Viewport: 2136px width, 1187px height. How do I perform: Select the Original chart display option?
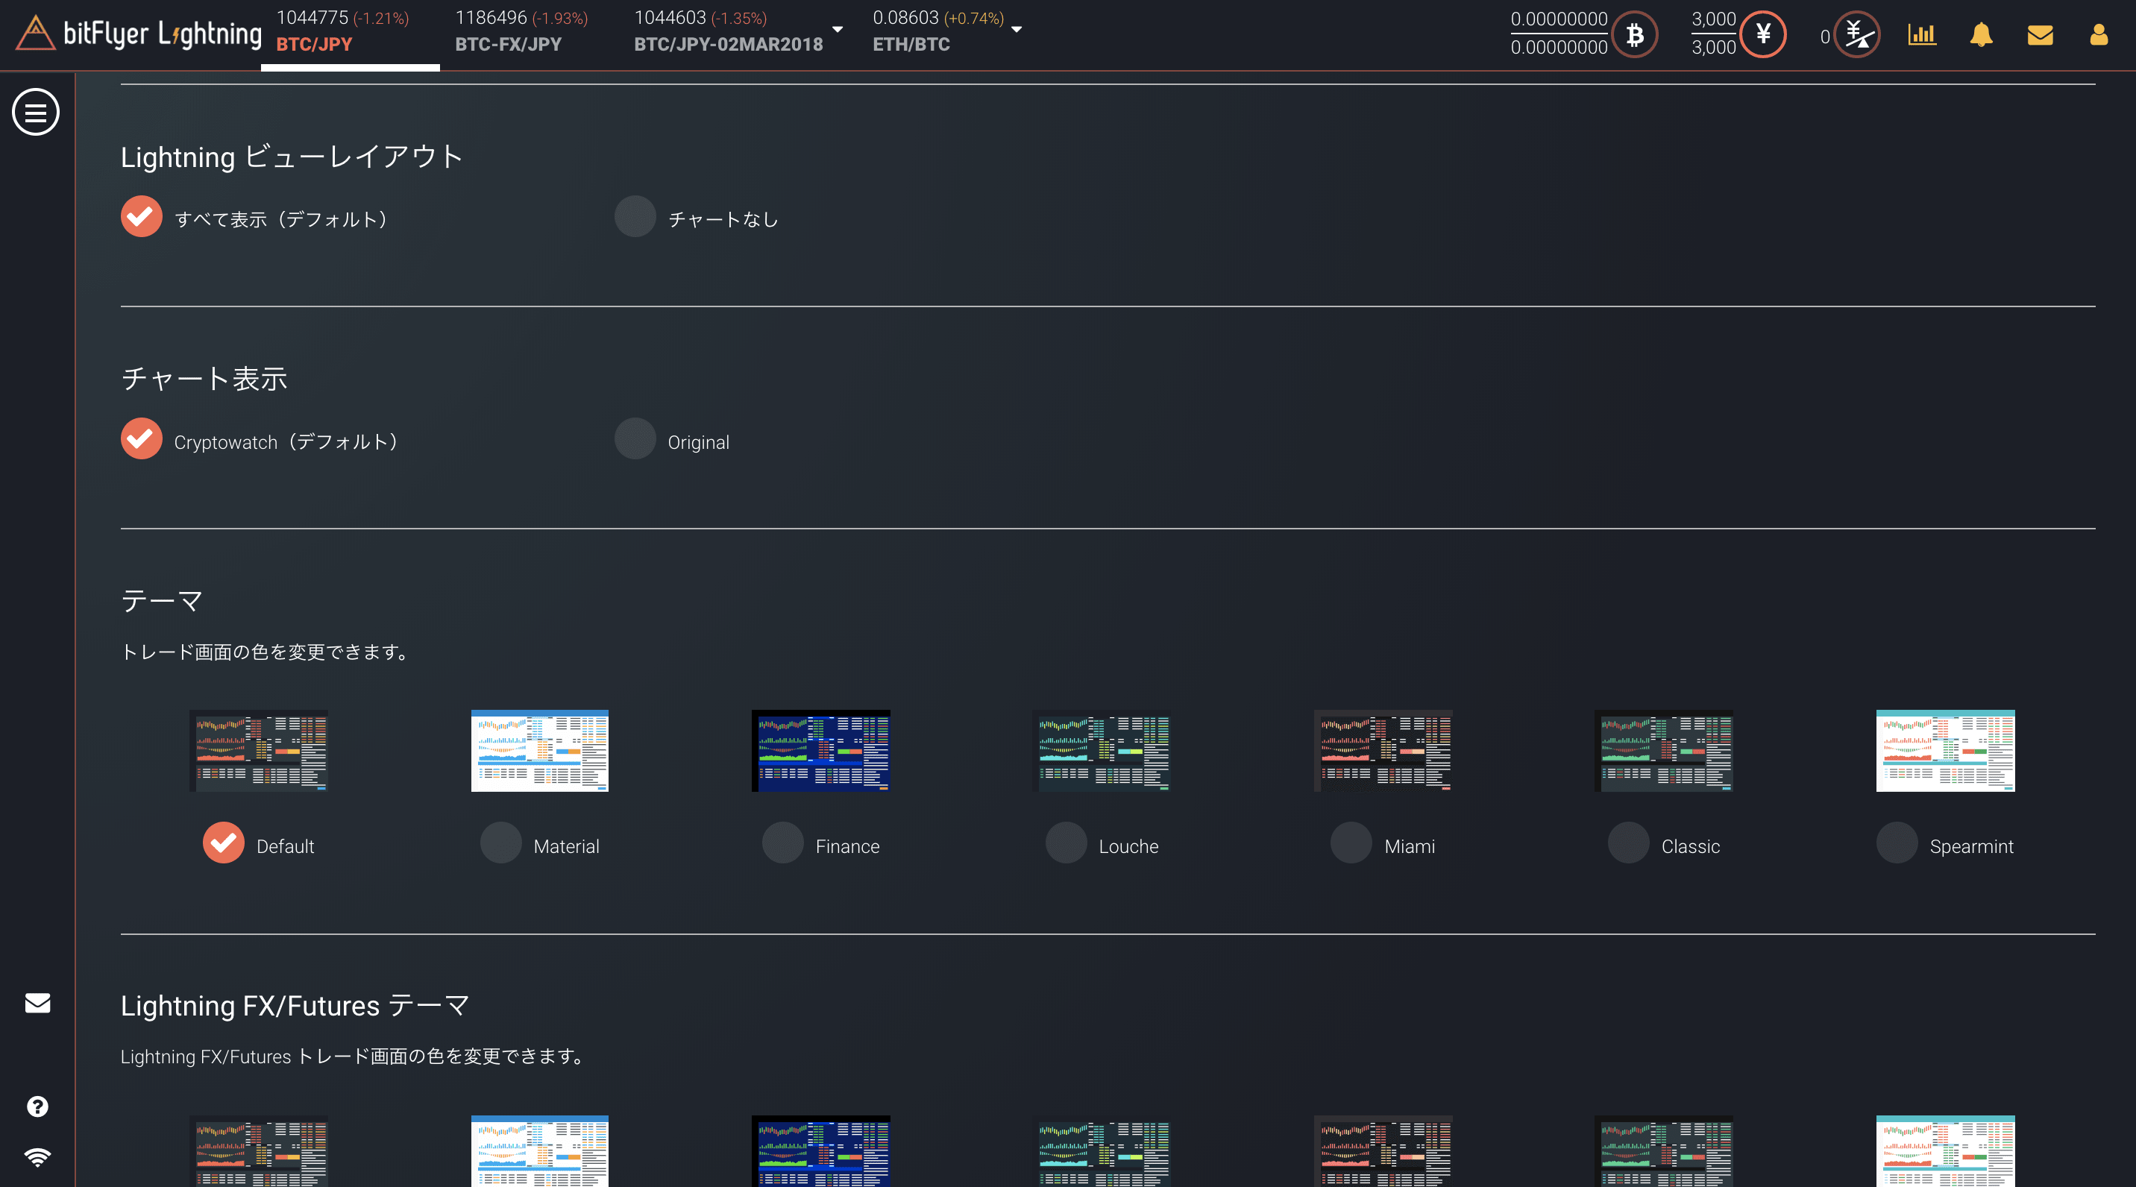tap(635, 438)
